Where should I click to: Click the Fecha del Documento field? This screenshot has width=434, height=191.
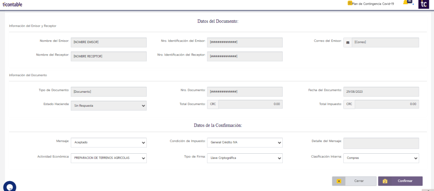[381, 91]
